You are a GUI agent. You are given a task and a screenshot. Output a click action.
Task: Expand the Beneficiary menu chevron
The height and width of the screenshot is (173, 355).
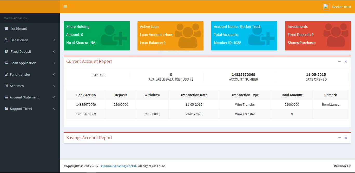tap(54, 40)
